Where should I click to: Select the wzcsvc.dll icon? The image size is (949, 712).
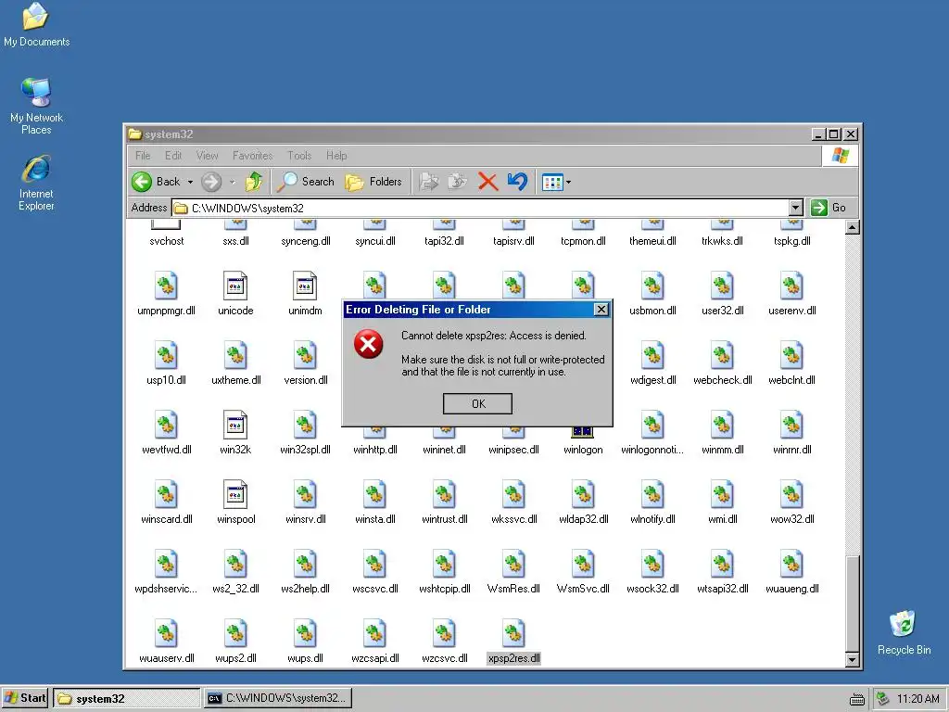(x=444, y=634)
